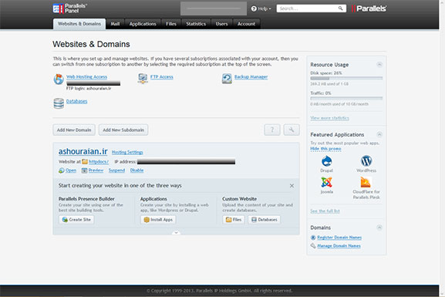Screen dimensions: 445x297
Task: Open the WordPress application icon
Action: pyautogui.click(x=366, y=161)
